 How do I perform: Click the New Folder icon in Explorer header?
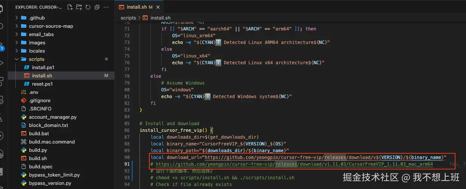(79, 7)
